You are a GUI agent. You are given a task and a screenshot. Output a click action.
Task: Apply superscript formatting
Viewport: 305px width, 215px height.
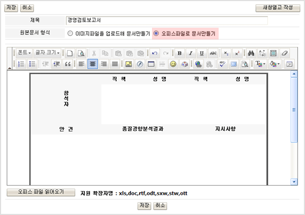coord(237,53)
